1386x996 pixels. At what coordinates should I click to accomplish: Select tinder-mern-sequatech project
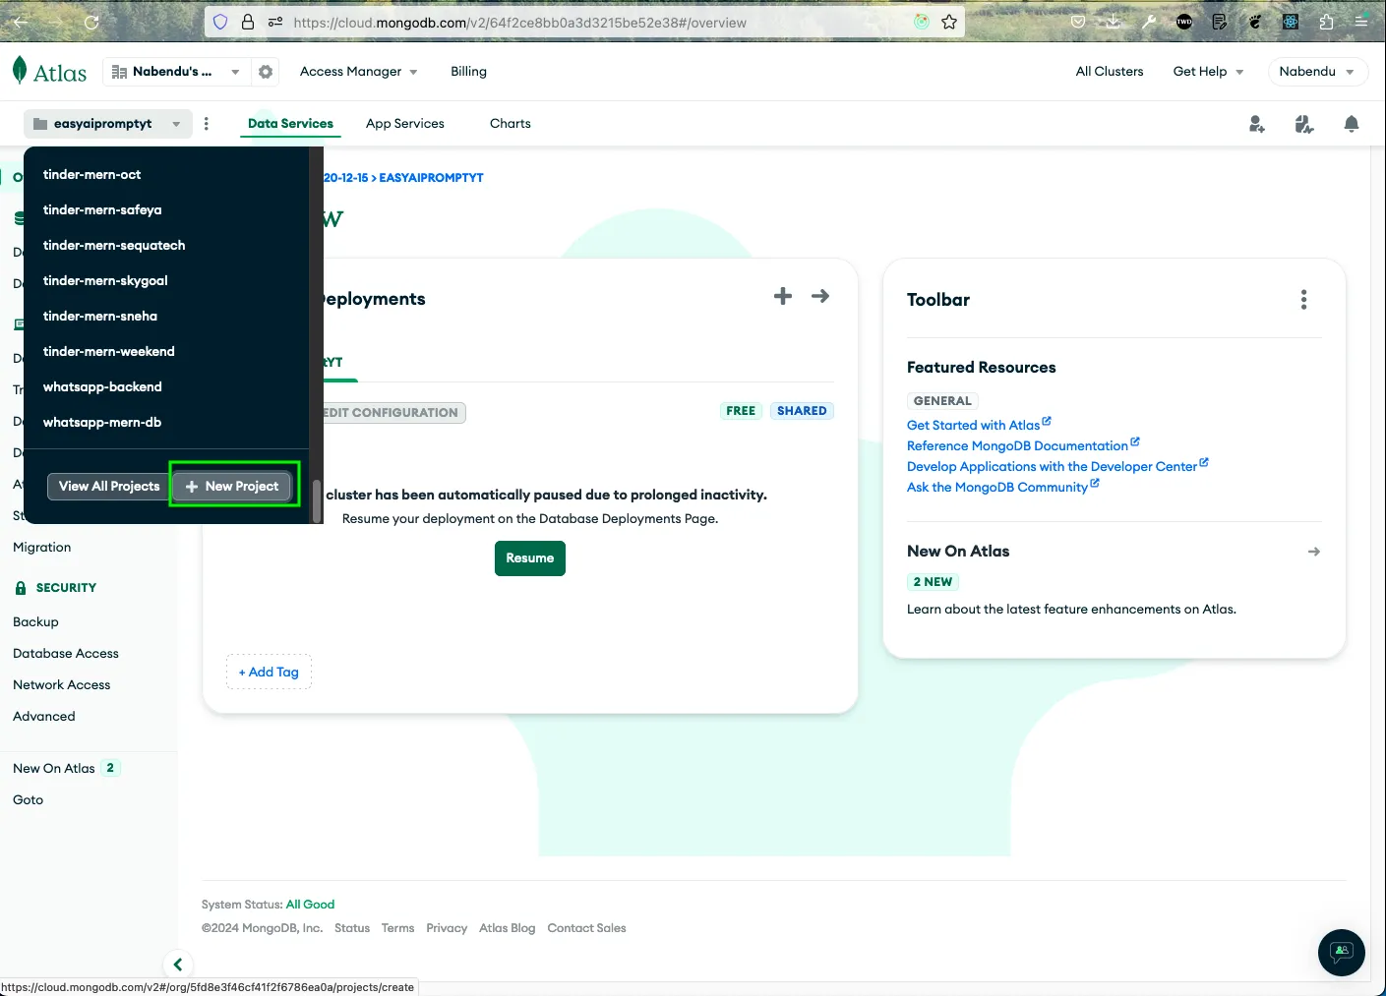(x=166, y=245)
